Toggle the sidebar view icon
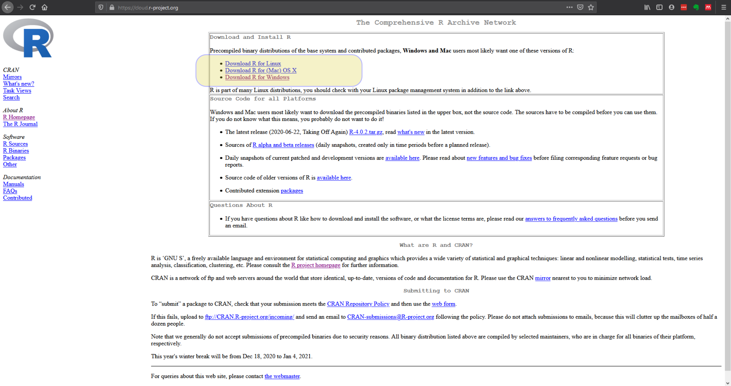The image size is (731, 386). click(659, 7)
